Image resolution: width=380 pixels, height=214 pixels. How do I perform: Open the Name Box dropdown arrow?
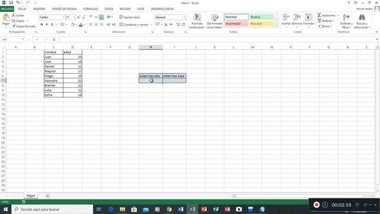[23, 39]
